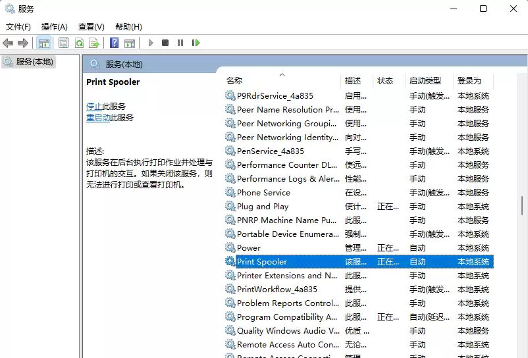Open the 文件(F) menu
The height and width of the screenshot is (358, 528).
click(x=18, y=27)
